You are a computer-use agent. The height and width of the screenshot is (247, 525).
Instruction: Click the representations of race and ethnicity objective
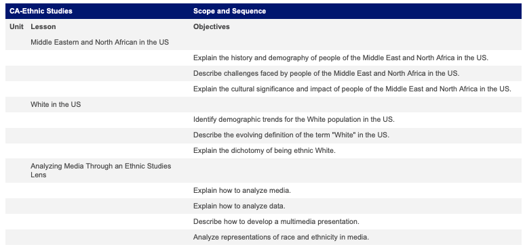pos(281,238)
